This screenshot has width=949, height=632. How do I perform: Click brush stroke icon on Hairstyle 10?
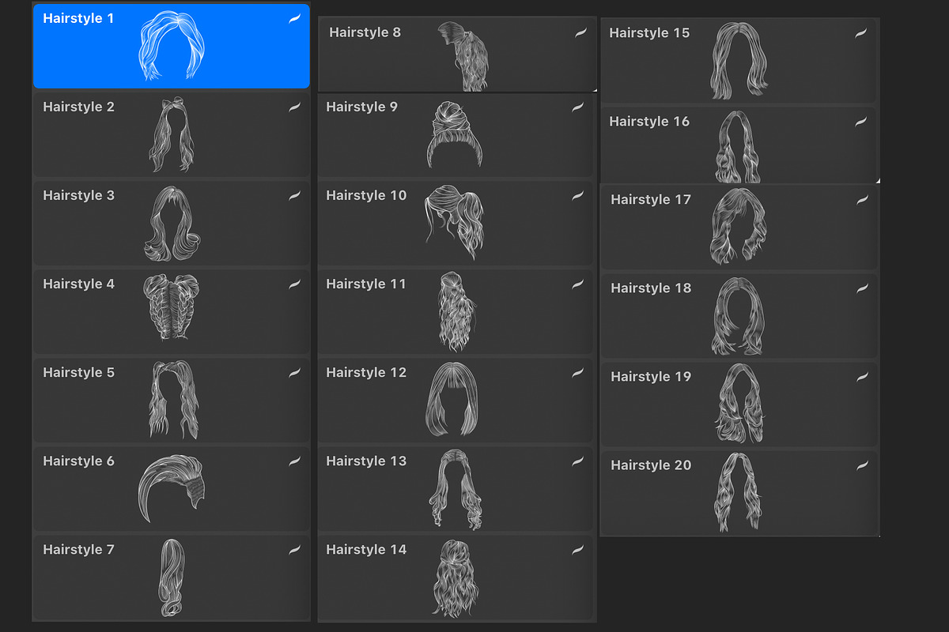[578, 196]
